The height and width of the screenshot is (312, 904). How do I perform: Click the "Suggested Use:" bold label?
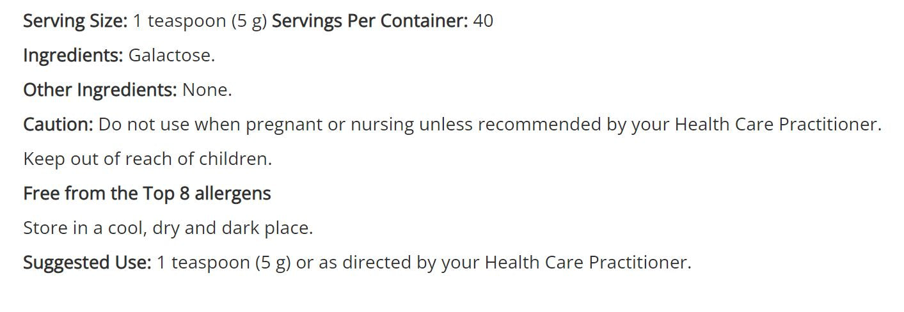pos(87,263)
